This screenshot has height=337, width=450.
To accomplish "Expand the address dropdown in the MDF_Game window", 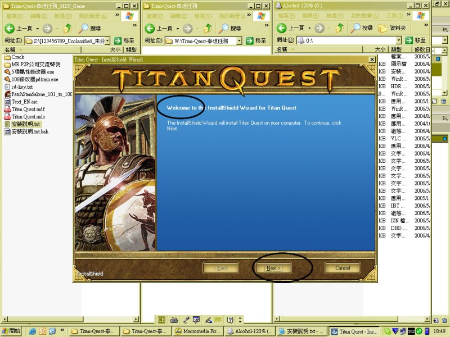I will coord(107,40).
